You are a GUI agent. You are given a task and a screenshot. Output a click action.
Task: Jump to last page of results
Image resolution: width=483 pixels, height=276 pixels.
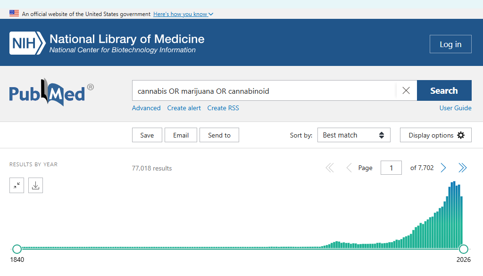(x=462, y=168)
